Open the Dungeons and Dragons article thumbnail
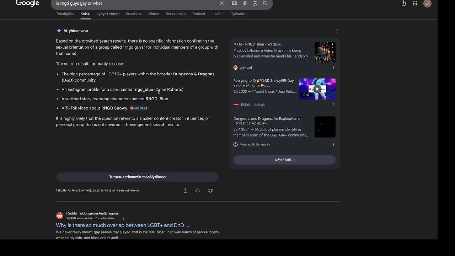 point(325,127)
